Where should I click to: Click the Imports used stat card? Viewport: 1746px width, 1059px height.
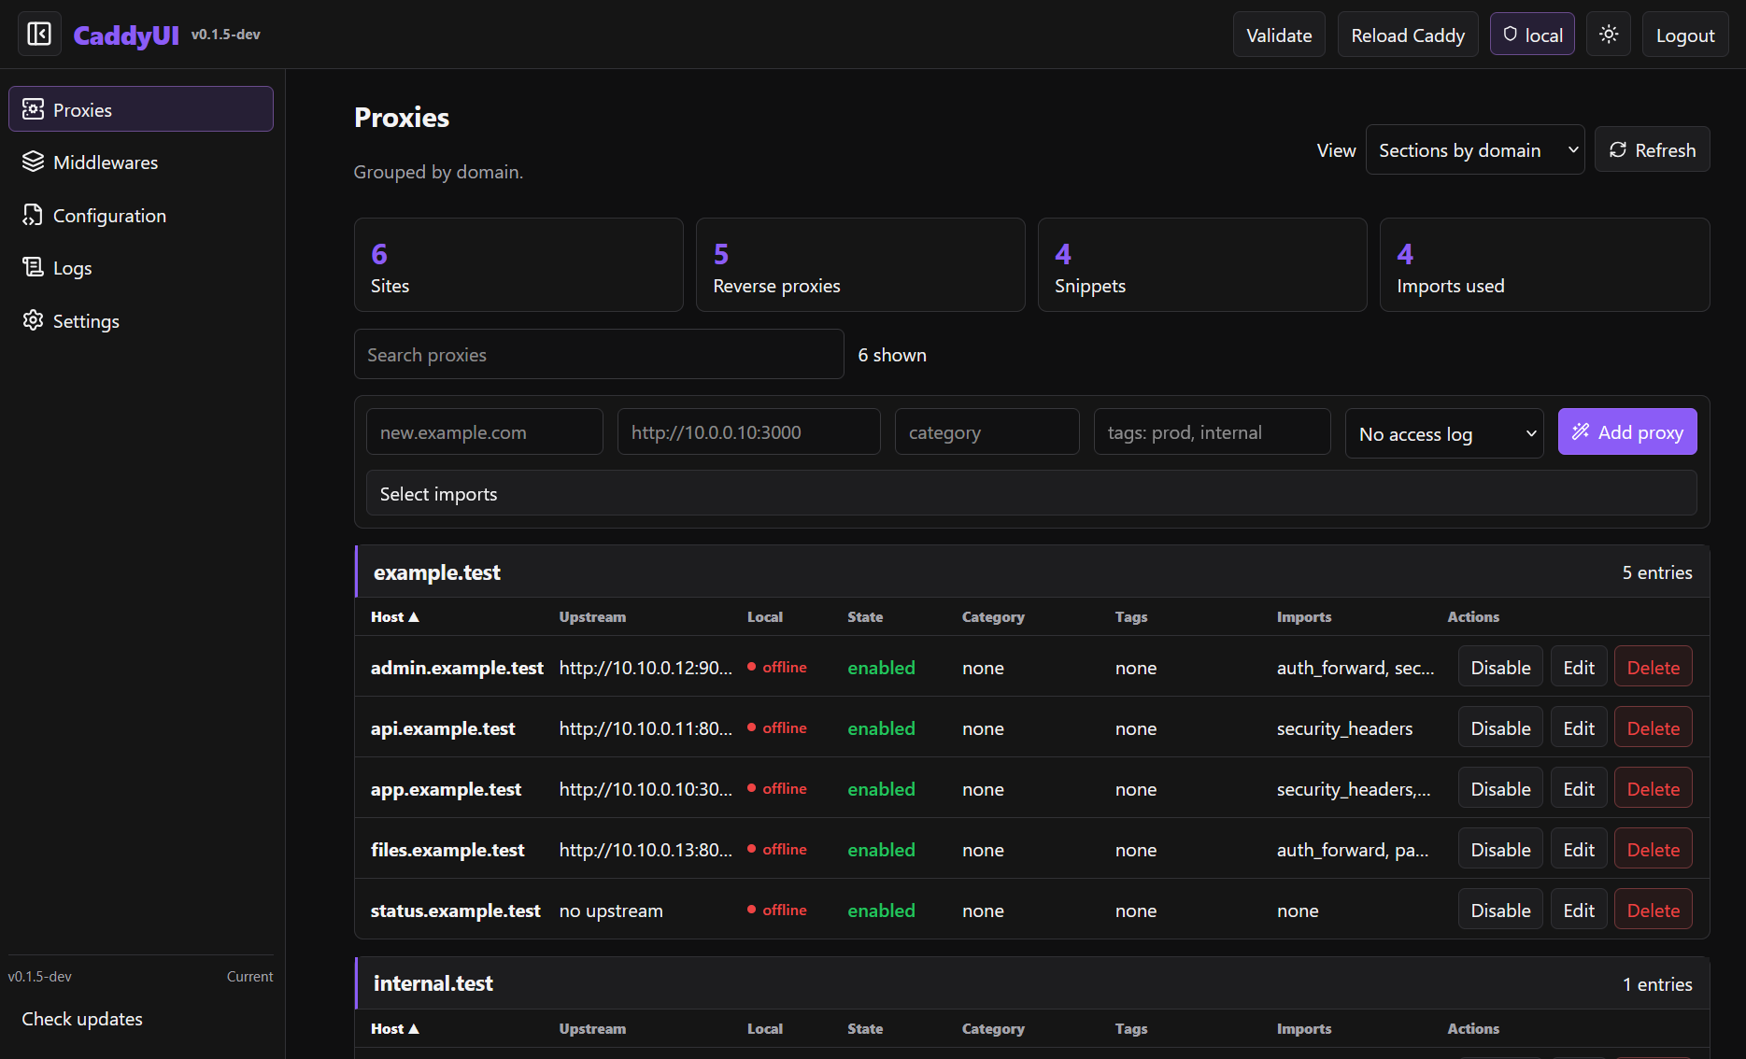pos(1544,264)
